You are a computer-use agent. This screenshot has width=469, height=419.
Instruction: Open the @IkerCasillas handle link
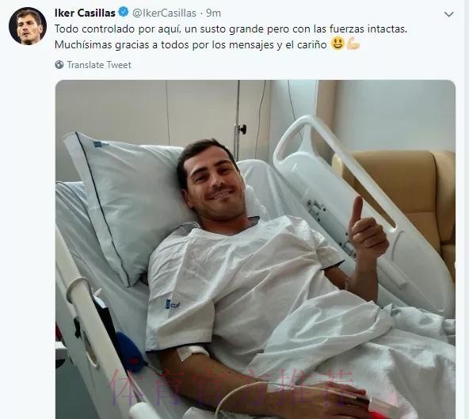coord(164,13)
